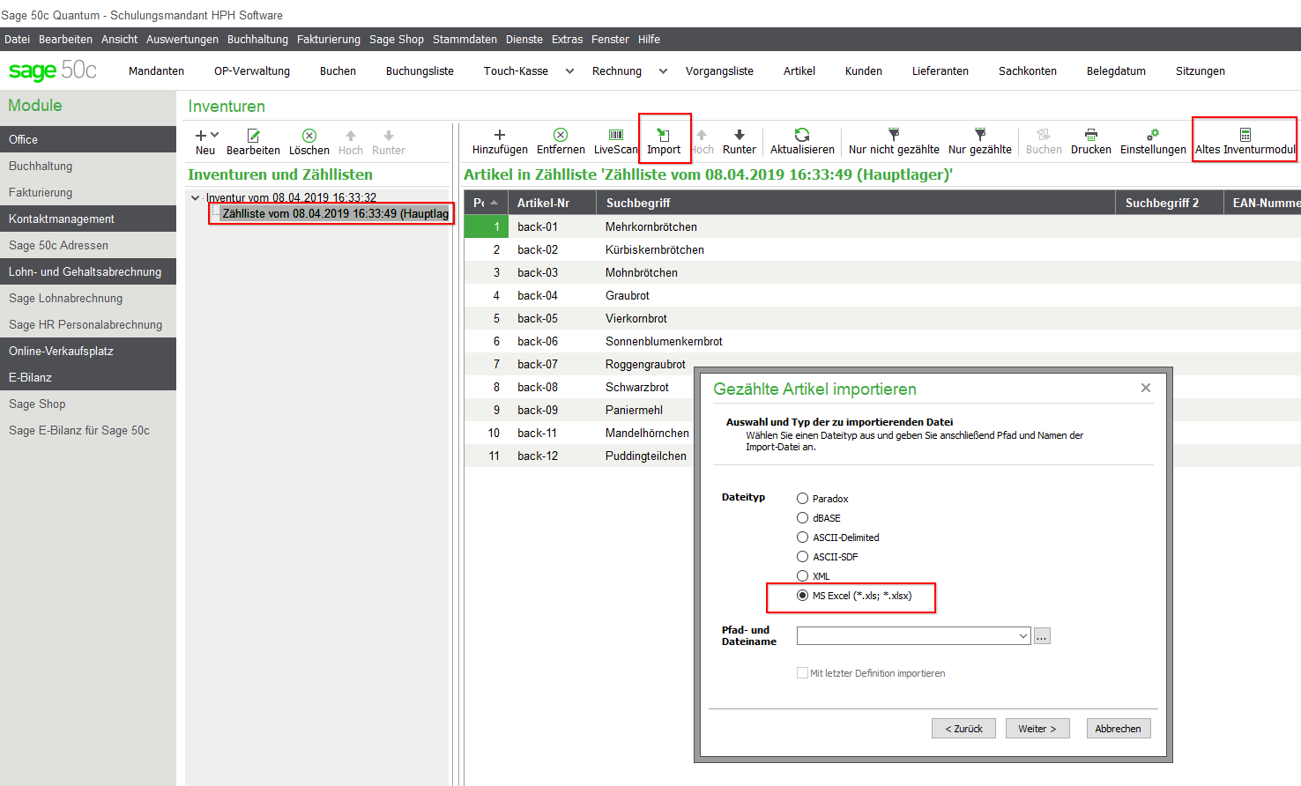Image resolution: width=1301 pixels, height=786 pixels.
Task: Open the Fakturierung module in sidebar
Action: point(88,192)
